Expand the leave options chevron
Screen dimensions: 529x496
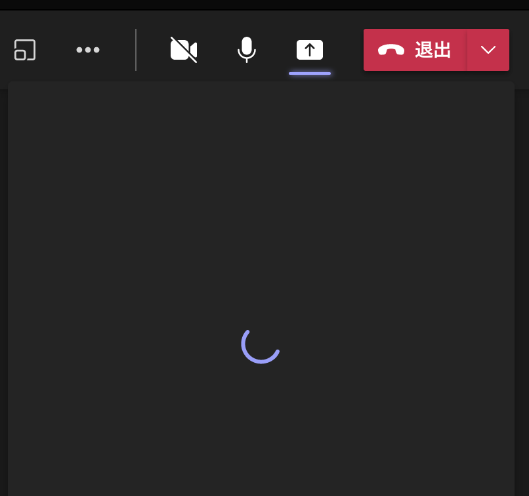click(488, 50)
